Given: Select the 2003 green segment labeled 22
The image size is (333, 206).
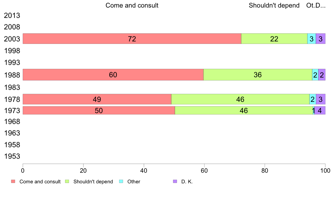Looking at the screenshot, I should (x=274, y=39).
